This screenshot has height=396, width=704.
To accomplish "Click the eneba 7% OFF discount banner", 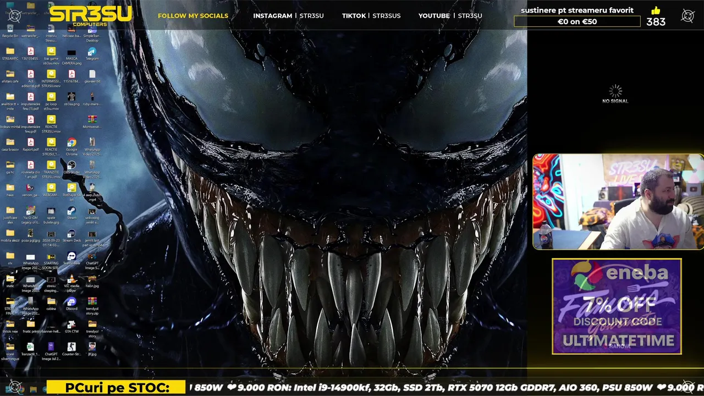I will [617, 306].
